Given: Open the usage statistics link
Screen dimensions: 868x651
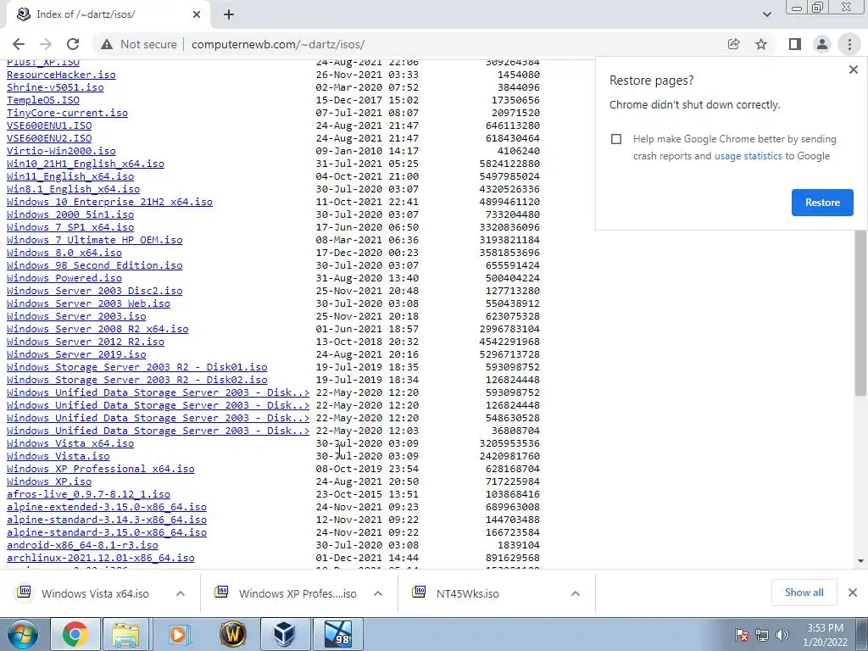Looking at the screenshot, I should [748, 156].
